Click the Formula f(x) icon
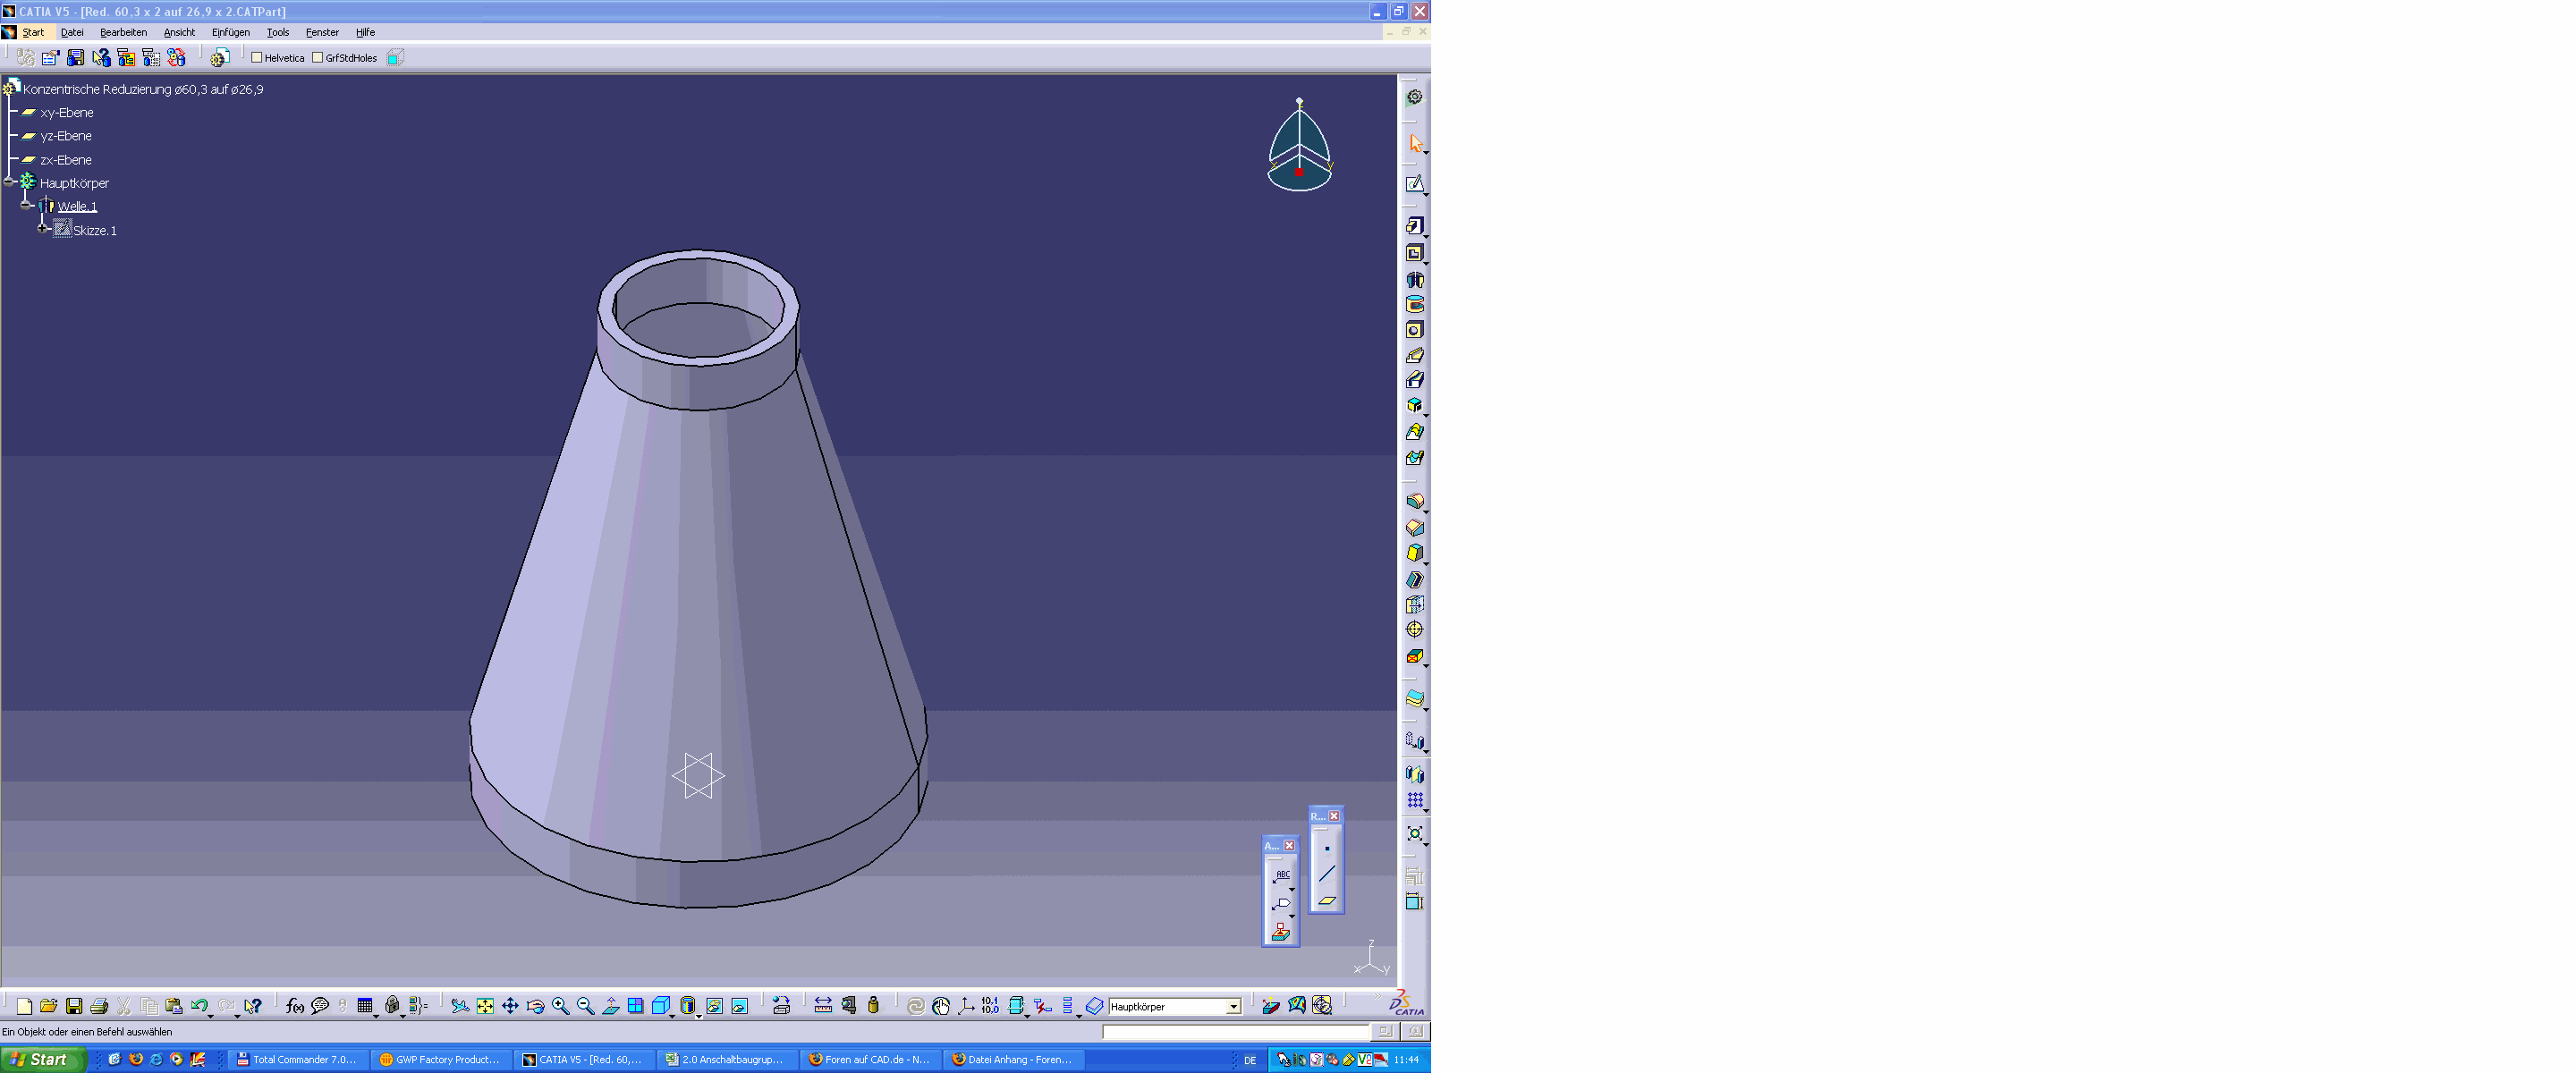 [294, 1006]
